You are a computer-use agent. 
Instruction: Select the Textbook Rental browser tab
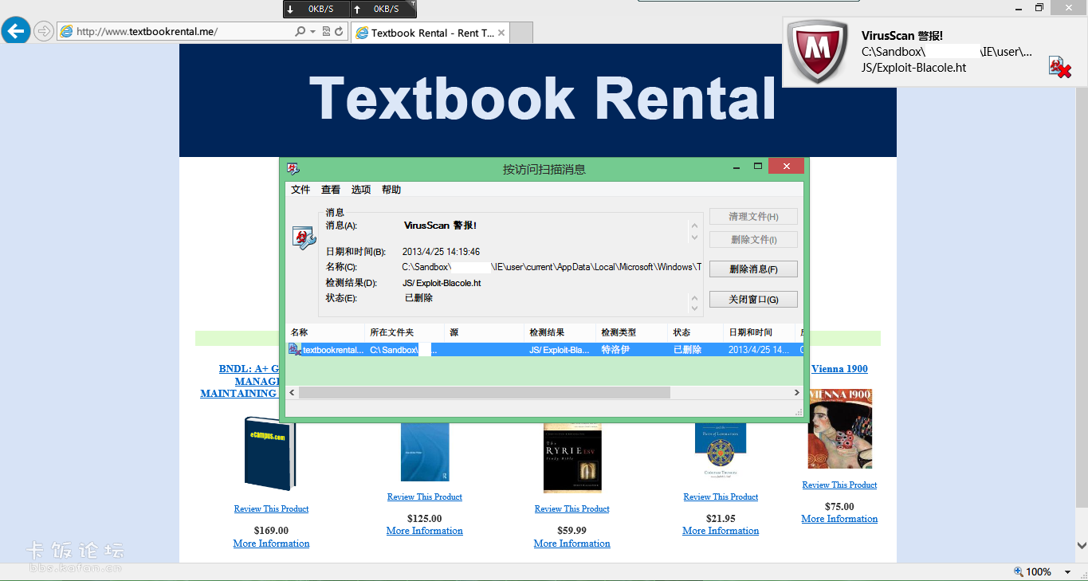coord(430,33)
